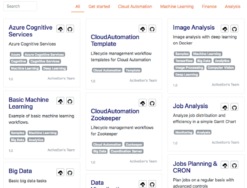Viewport: 247px width, 188px height.
Task: Click ActiveEon's Team on Azure Cognitive Services card
Action: (61, 79)
